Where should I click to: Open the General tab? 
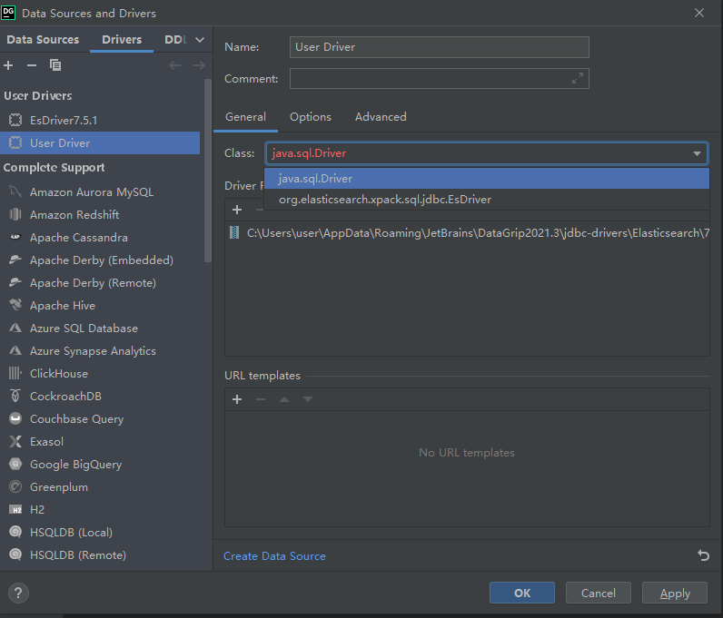pyautogui.click(x=245, y=117)
